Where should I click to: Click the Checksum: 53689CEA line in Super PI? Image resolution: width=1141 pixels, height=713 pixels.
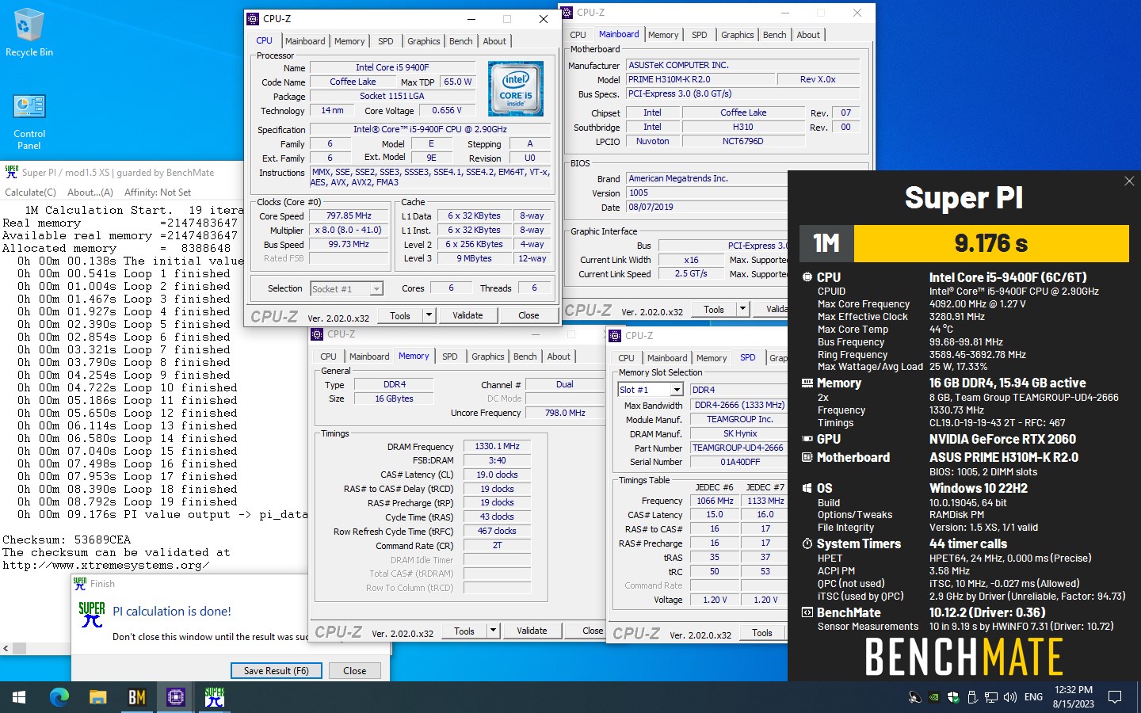click(x=67, y=540)
